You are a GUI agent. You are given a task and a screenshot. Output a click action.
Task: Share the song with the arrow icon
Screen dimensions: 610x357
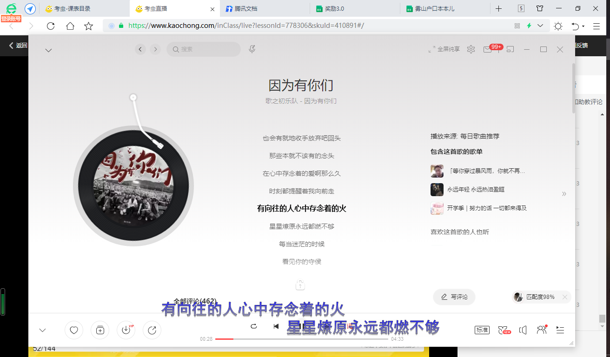152,330
